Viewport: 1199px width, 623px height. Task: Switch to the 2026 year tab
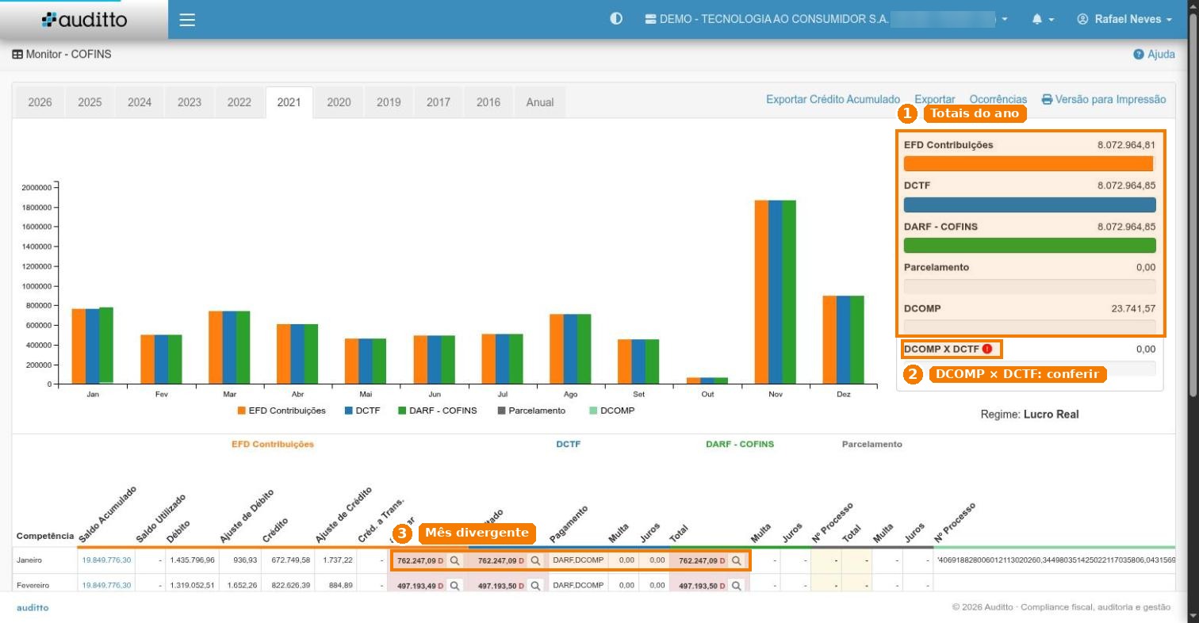(x=40, y=102)
